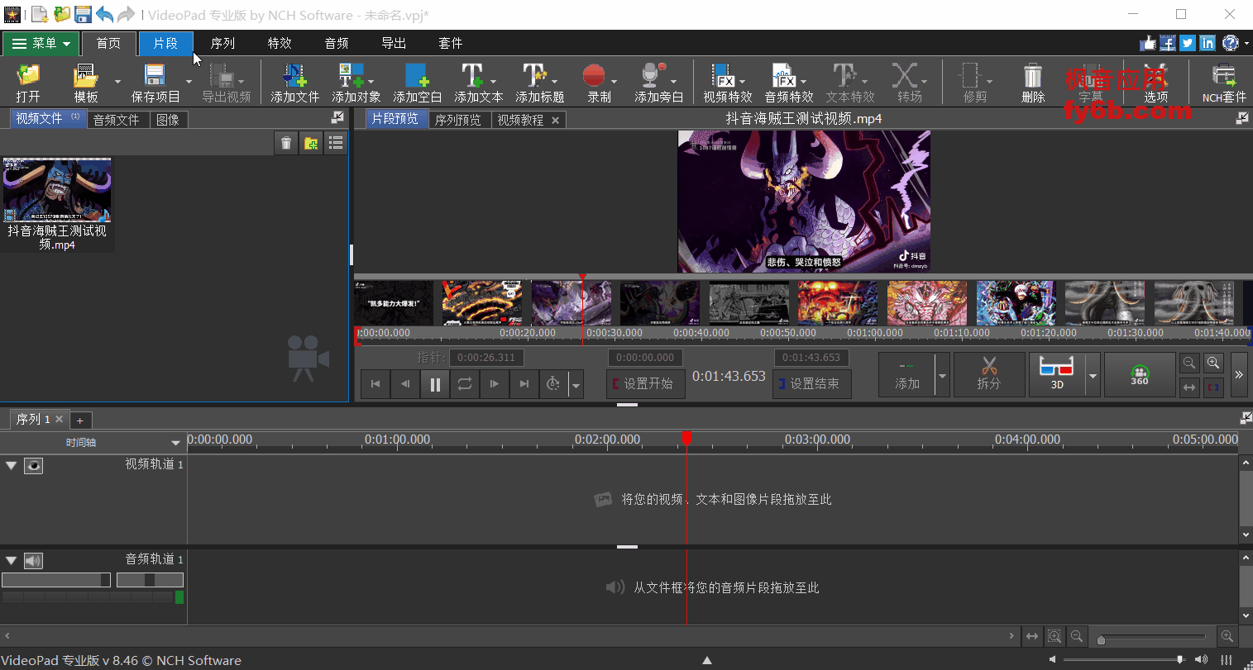The height and width of the screenshot is (670, 1253).
Task: Step to next frame in preview
Action: (495, 383)
